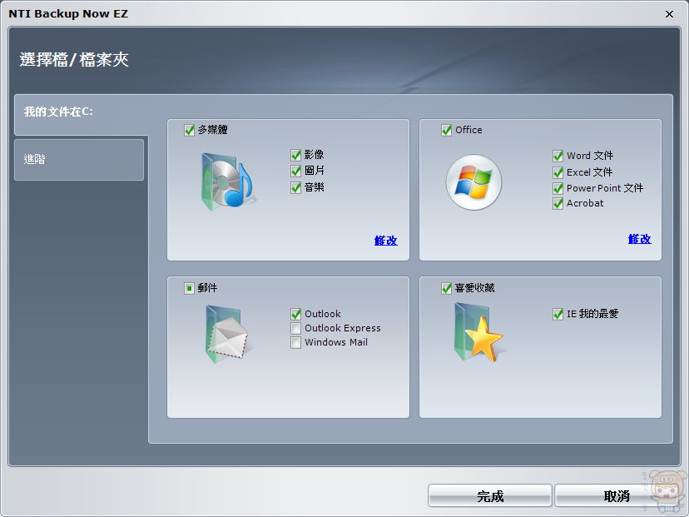
Task: Uncheck the 圖片 checkbox
Action: tap(295, 171)
